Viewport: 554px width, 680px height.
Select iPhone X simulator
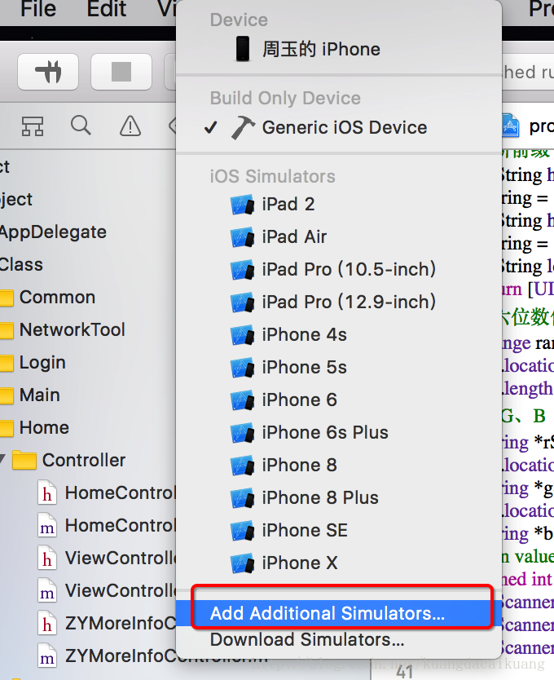(x=339, y=563)
